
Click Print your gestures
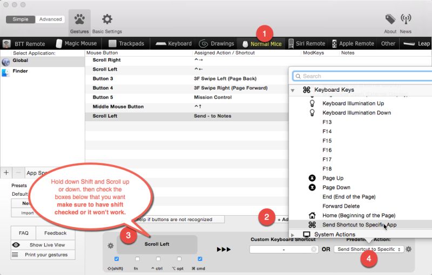pos(43,255)
